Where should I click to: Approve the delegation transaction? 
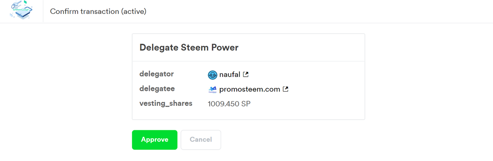click(154, 140)
